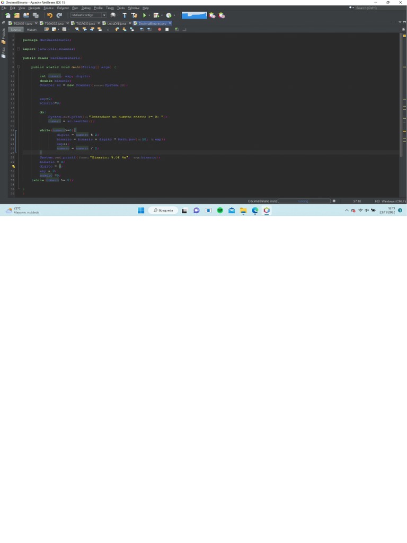Screen dimensions: 407x543
Task: Toggle the editor to History view
Action: [32, 30]
